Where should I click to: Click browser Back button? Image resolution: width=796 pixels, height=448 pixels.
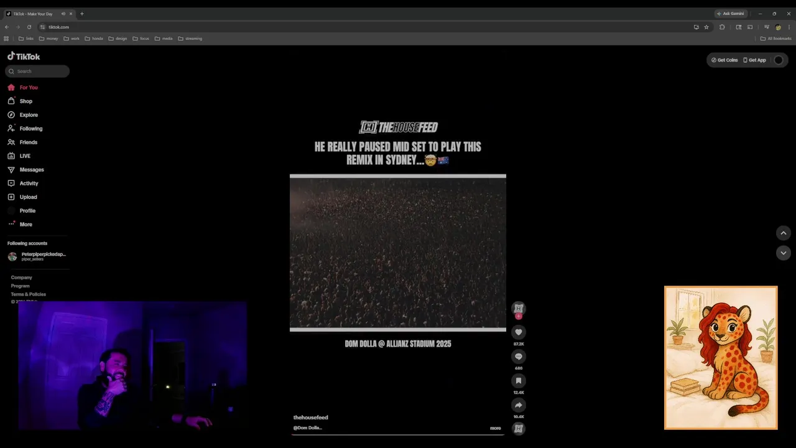(x=7, y=27)
